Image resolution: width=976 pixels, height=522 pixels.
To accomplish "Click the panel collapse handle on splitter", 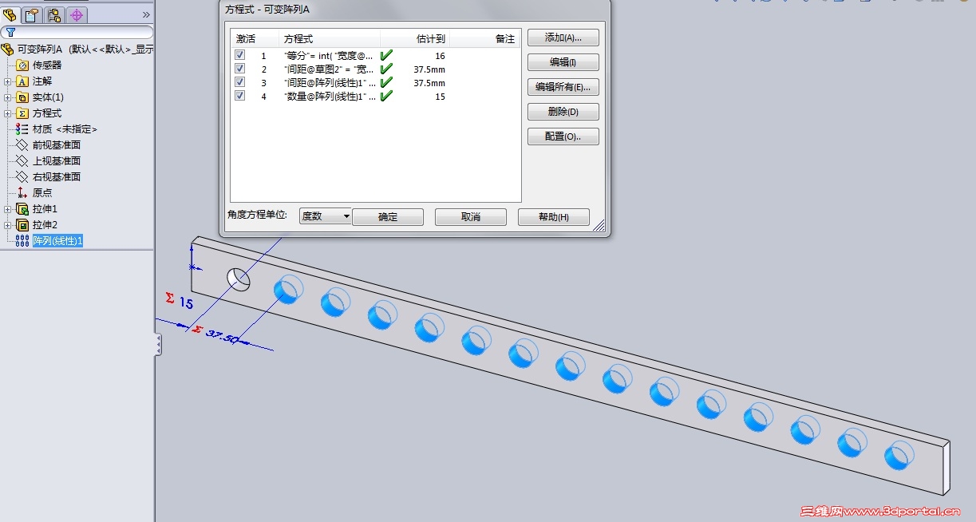I will (x=158, y=345).
